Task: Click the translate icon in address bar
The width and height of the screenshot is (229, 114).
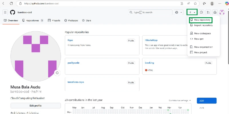Action: tap(182, 3)
